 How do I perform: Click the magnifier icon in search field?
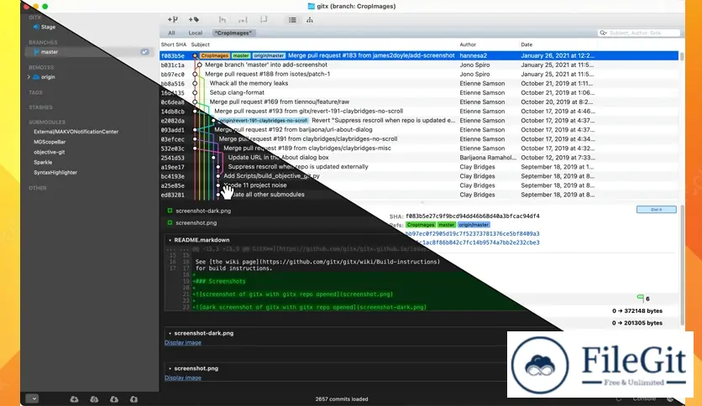(604, 33)
